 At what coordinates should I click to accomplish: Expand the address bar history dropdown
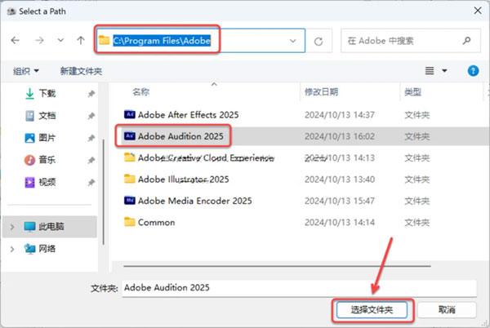(293, 41)
